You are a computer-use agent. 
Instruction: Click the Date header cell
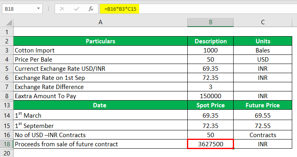point(100,105)
